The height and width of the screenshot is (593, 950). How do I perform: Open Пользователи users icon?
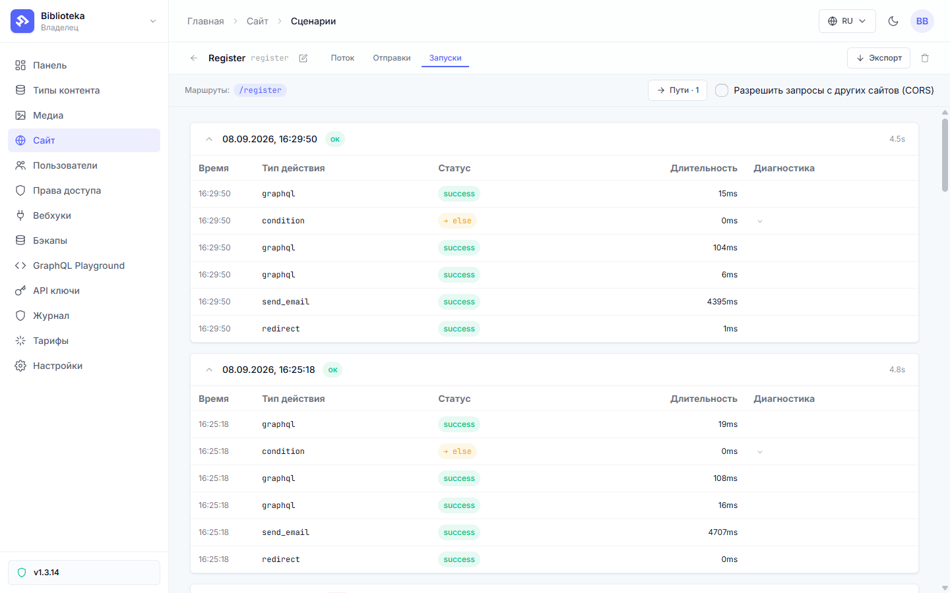(x=20, y=165)
